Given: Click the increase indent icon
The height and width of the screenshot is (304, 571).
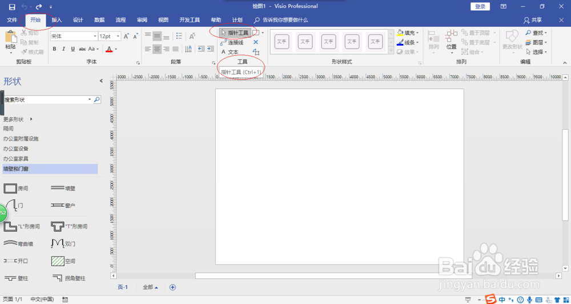Looking at the screenshot, I should coord(211,49).
